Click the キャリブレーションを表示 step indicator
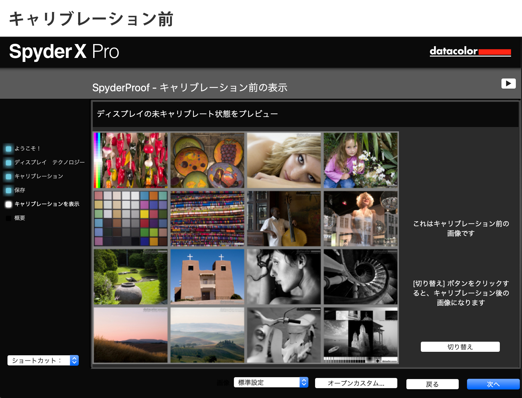 pos(9,204)
